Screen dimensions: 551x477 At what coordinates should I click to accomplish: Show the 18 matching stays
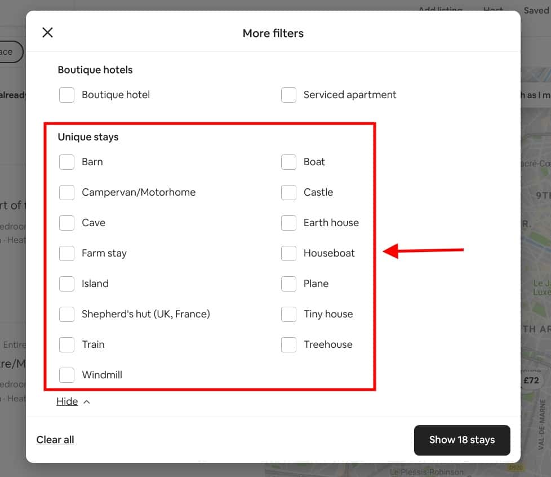462,440
